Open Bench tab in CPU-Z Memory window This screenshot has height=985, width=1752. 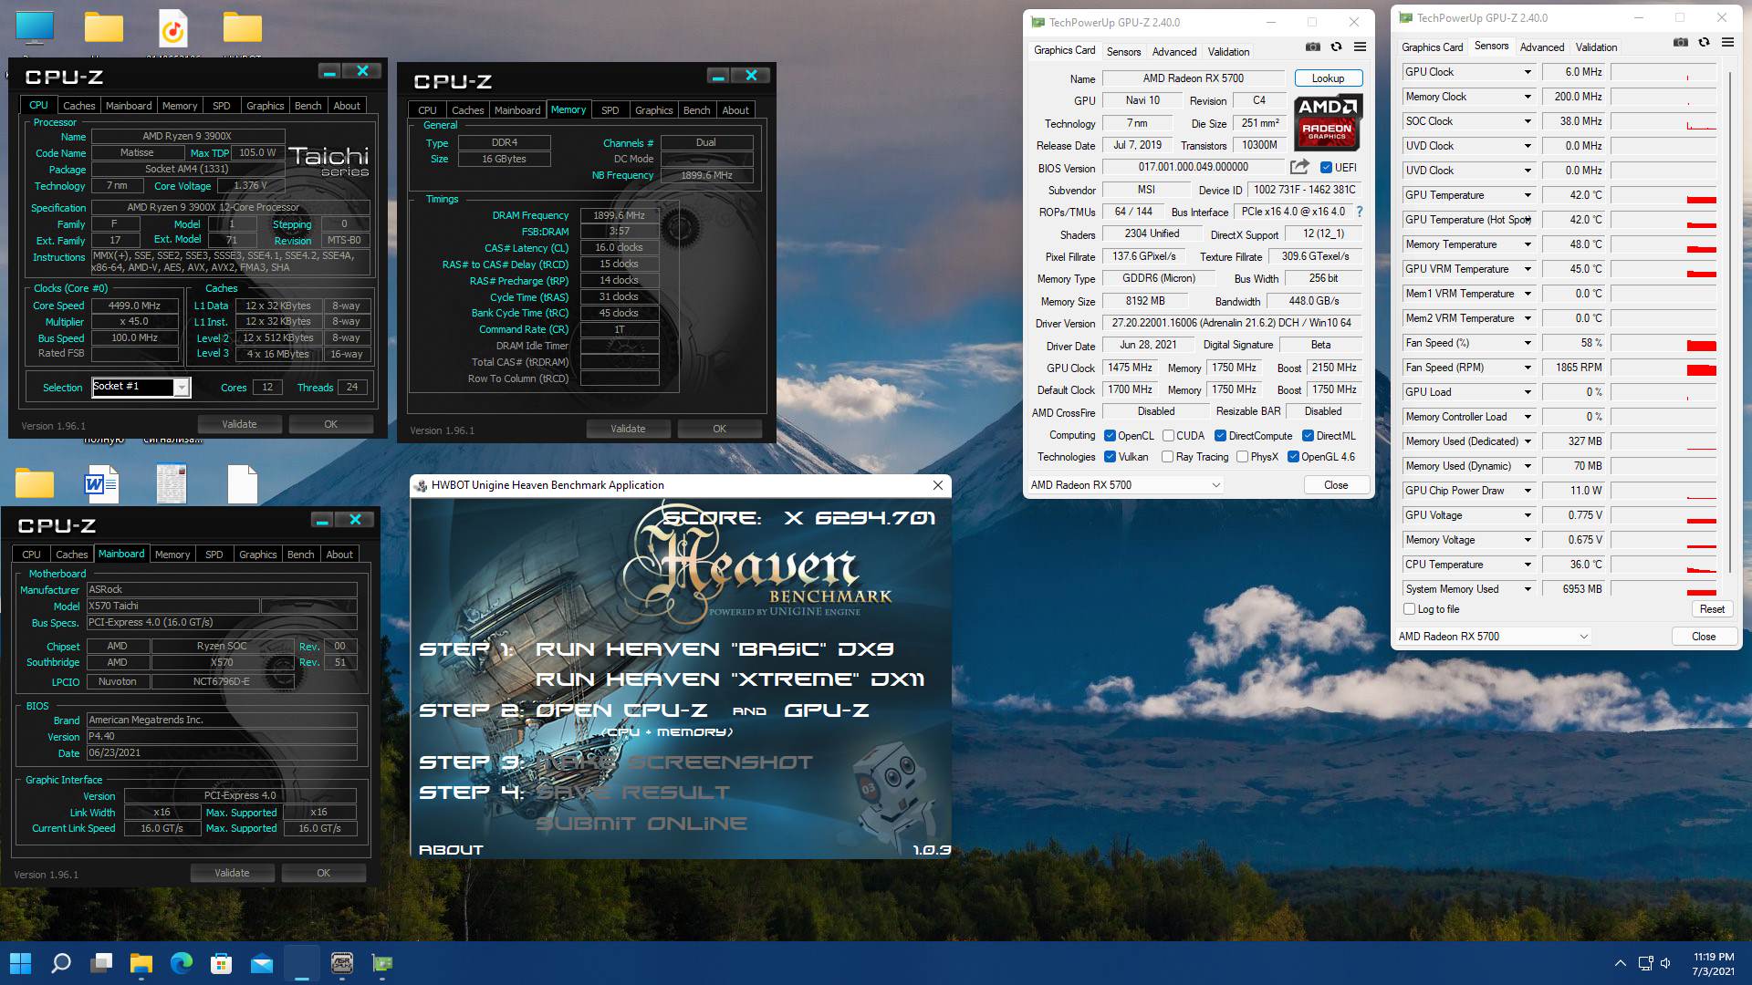tap(696, 110)
